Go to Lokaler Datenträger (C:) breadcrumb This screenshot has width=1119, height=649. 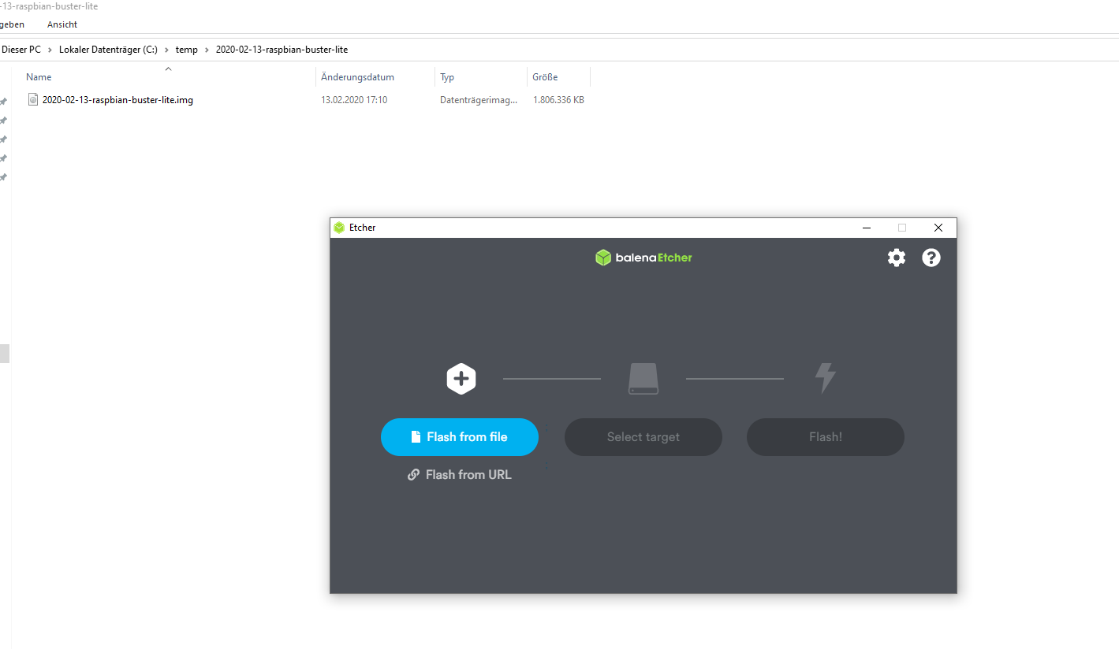coord(108,50)
